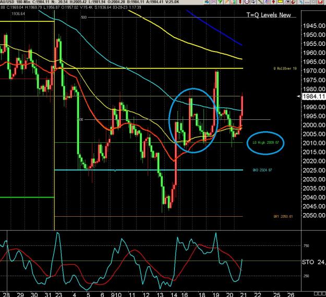Click the 'QH3 2024.97' level label

(x=262, y=170)
